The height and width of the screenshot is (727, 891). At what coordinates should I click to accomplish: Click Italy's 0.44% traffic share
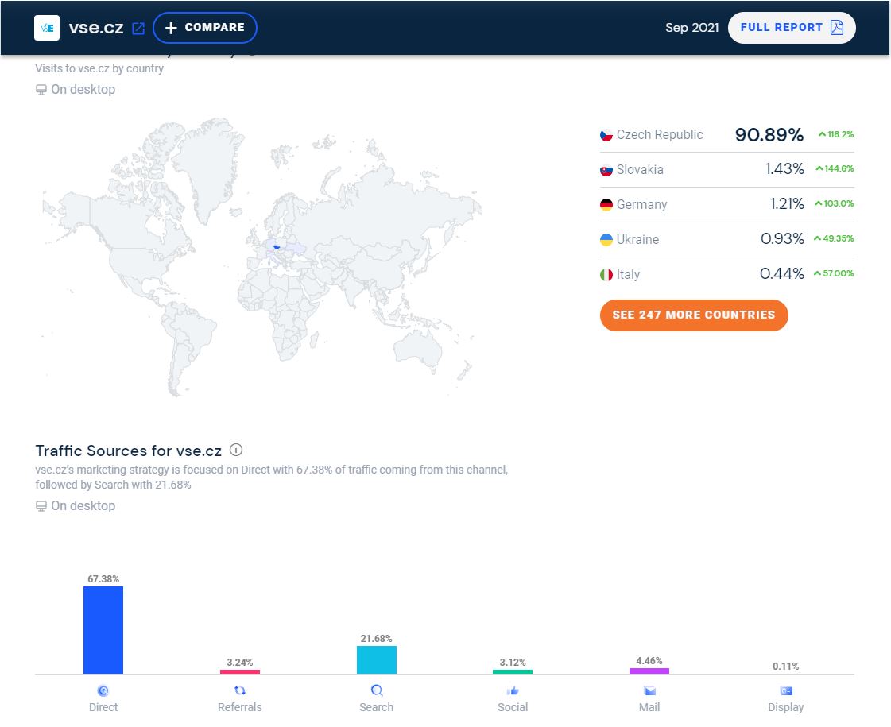click(x=782, y=274)
